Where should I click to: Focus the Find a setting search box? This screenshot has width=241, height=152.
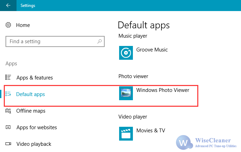pyautogui.click(x=55, y=41)
